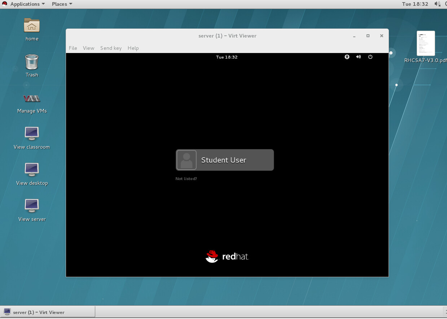Open the View desktop monitor icon
Screen dimensions: 447x319
point(32,170)
